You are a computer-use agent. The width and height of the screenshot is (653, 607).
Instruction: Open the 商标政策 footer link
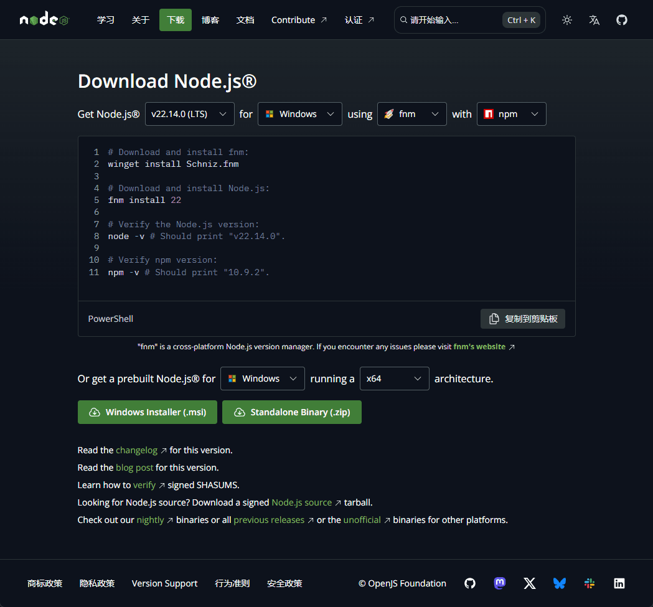[45, 583]
